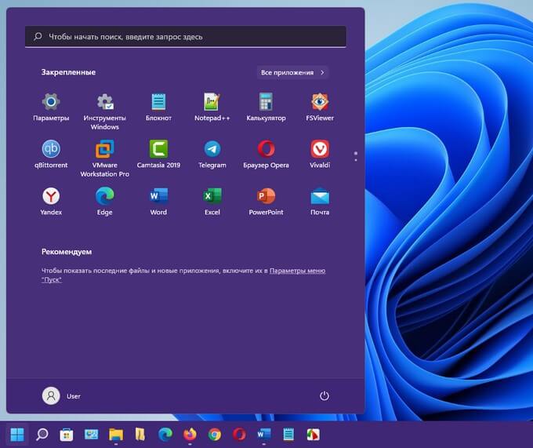The width and height of the screenshot is (533, 448).
Task: Launch VMware Workstation Pro
Action: point(105,158)
